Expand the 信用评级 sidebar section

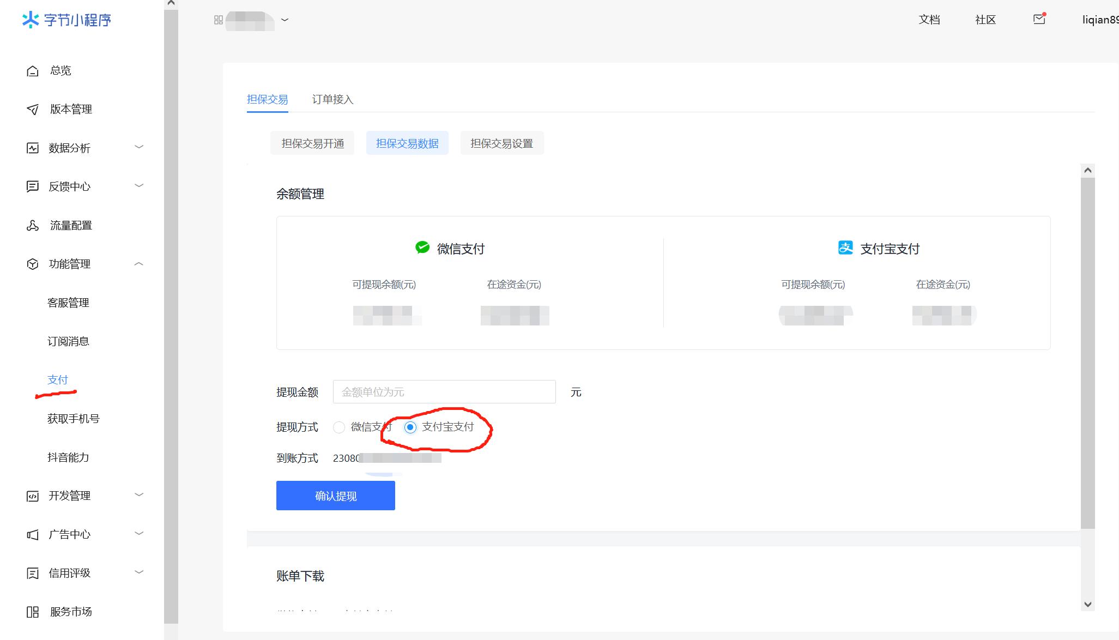point(139,572)
